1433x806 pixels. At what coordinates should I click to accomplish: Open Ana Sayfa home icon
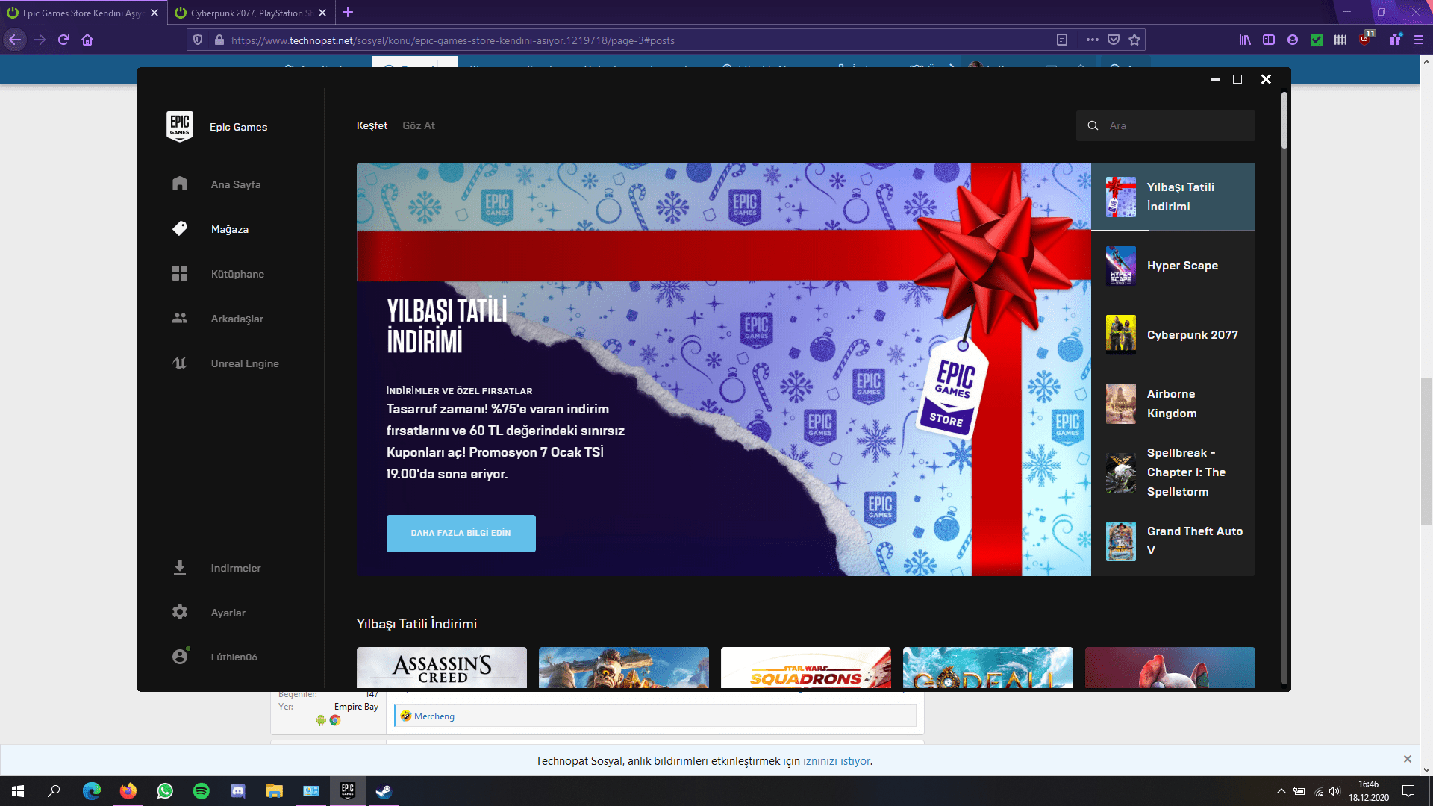[x=180, y=184]
